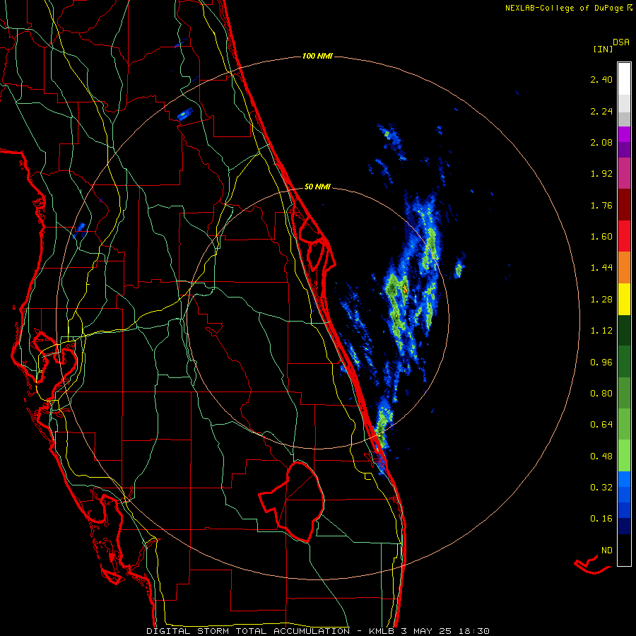Image resolution: width=636 pixels, height=636 pixels.
Task: Select the 1.44 legend value
Action: click(601, 268)
